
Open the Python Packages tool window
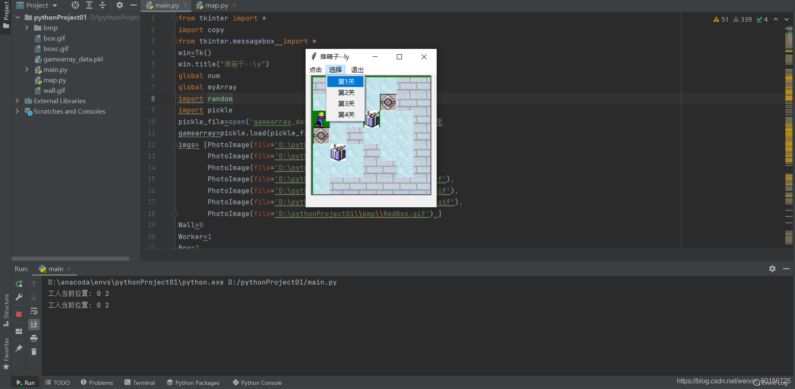193,383
